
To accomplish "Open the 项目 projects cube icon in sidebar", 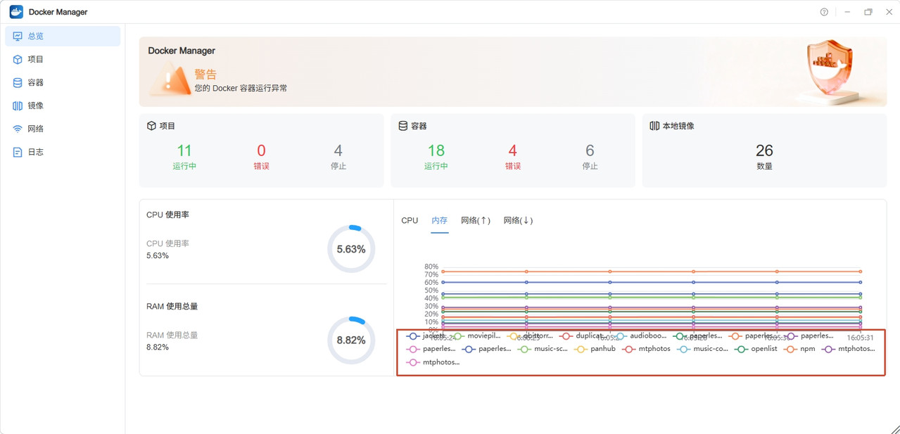I will point(18,59).
